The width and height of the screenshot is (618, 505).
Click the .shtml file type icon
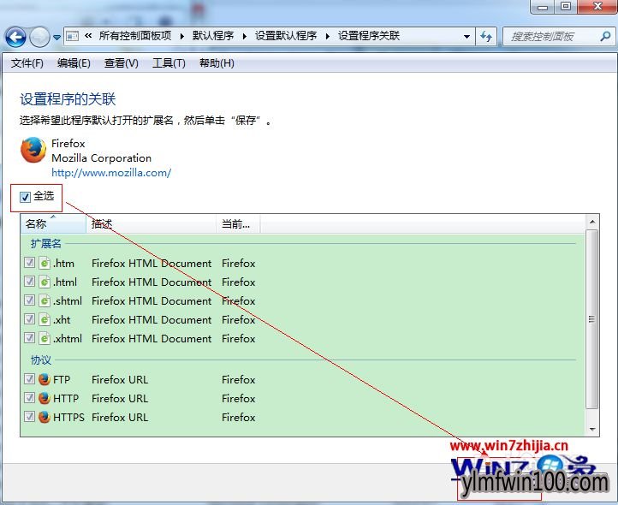[45, 300]
